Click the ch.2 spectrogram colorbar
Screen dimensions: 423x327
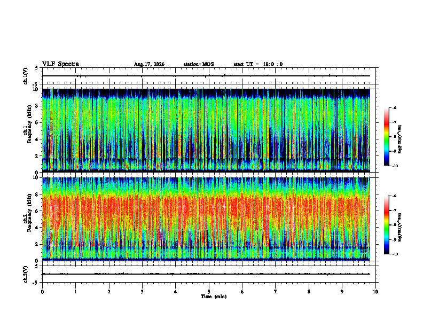(x=386, y=225)
